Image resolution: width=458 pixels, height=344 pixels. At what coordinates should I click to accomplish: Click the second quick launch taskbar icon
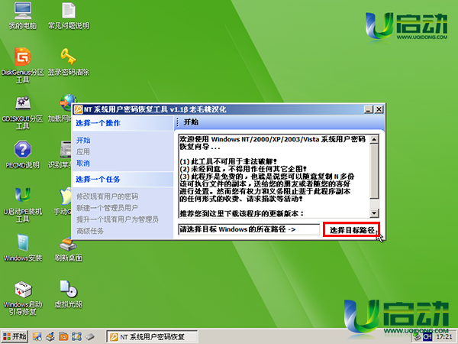pos(50,336)
